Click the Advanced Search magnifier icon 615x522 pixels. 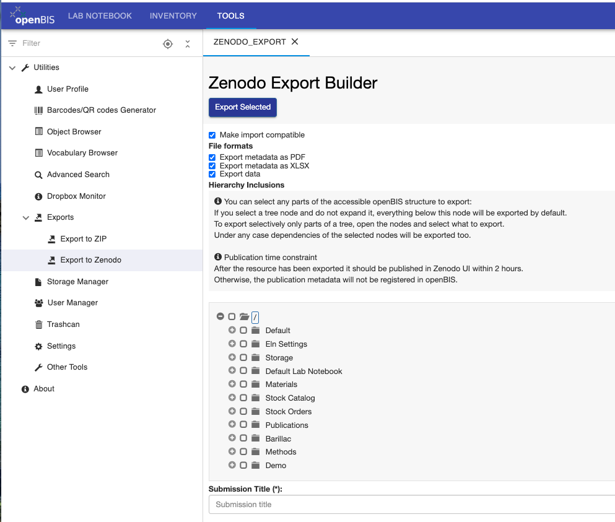[38, 175]
